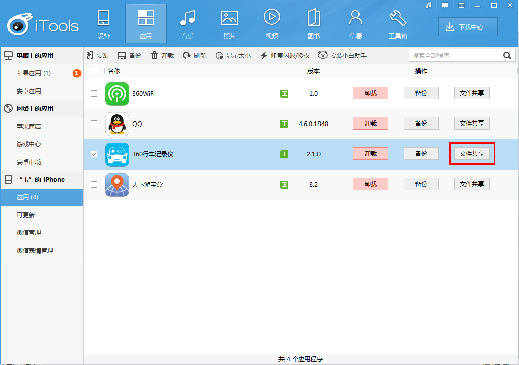The height and width of the screenshot is (365, 519).
Task: Click the 刷新 refresh toolbar item
Action: tap(194, 56)
